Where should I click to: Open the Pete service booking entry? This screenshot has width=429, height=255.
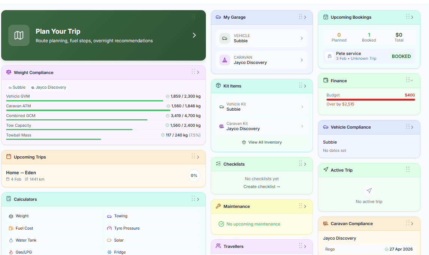tap(369, 56)
